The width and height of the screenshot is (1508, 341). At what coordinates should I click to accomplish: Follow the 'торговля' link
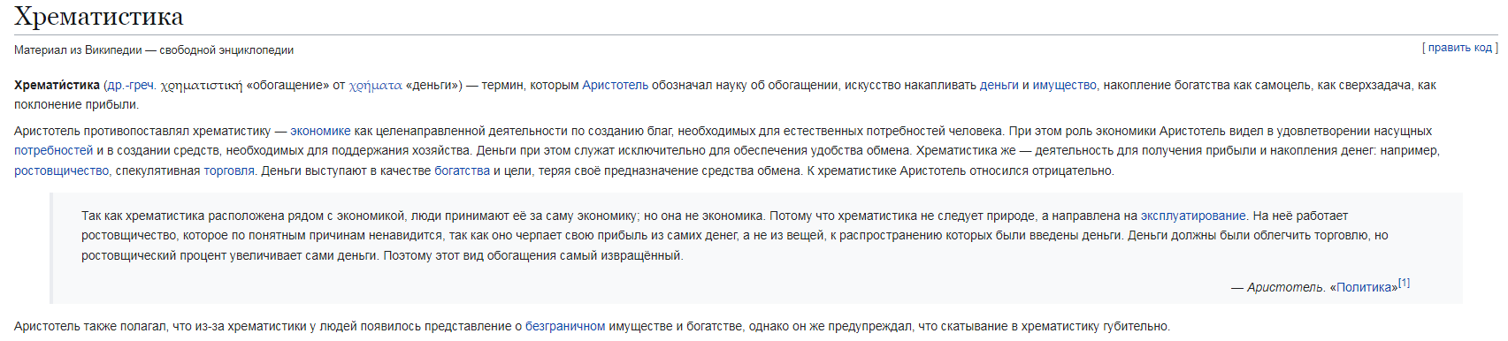(229, 170)
